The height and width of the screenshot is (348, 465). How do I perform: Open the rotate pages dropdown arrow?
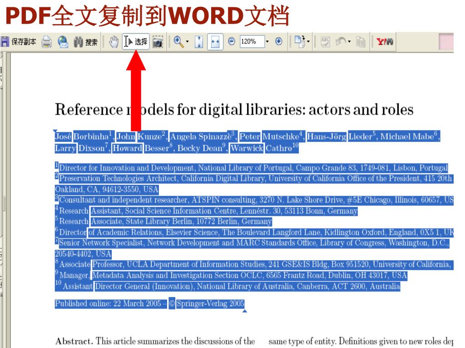(x=308, y=41)
